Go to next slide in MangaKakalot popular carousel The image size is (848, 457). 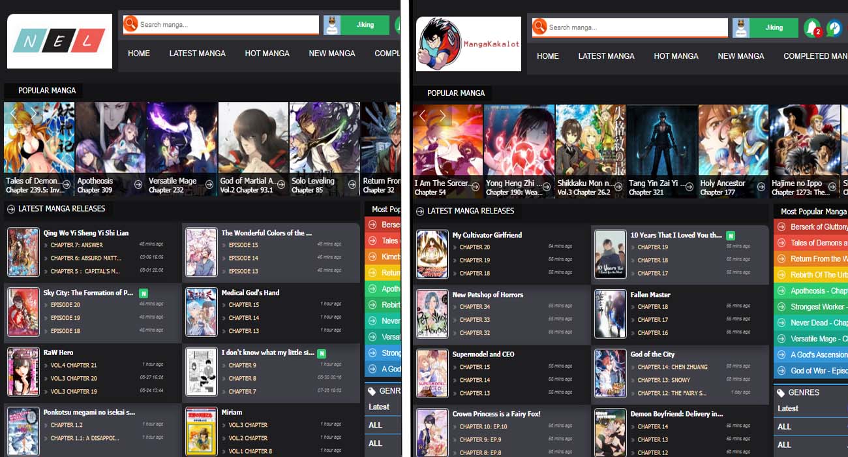coord(443,116)
